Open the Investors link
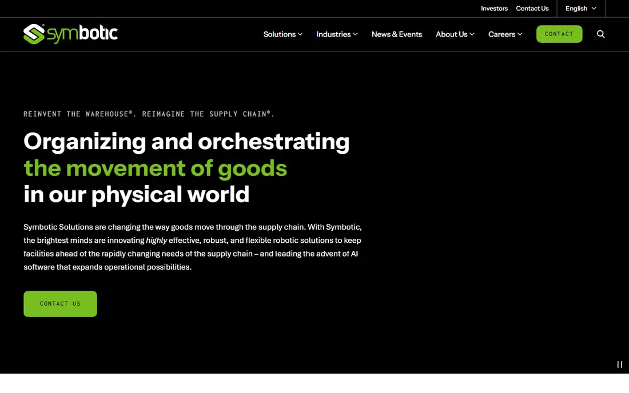The width and height of the screenshot is (629, 393). pos(494,9)
